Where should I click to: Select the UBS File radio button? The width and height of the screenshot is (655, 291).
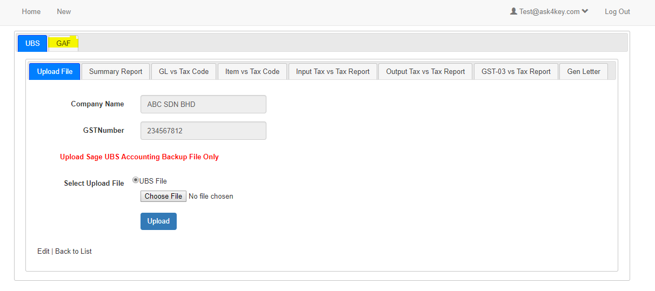coord(136,180)
